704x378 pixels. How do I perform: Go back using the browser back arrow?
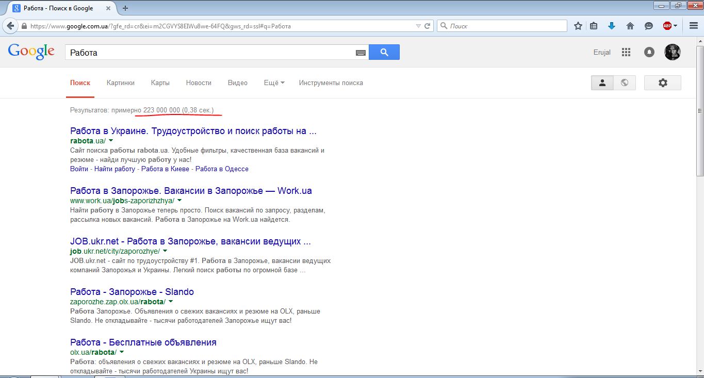click(x=10, y=26)
